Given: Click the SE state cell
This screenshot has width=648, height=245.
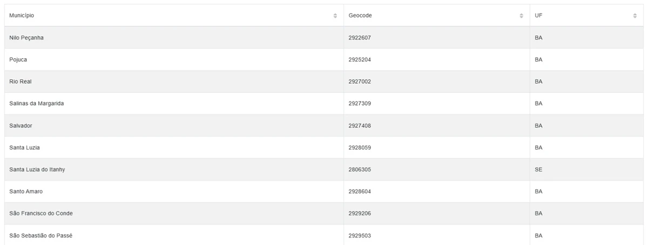Looking at the screenshot, I should pos(538,169).
